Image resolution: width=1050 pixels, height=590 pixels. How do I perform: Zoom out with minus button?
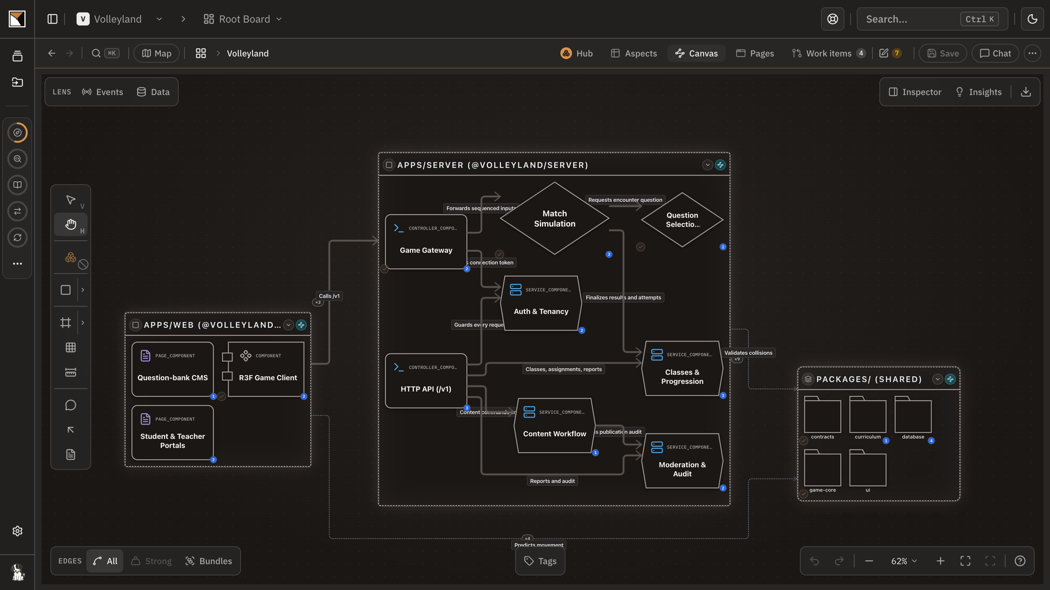(869, 561)
